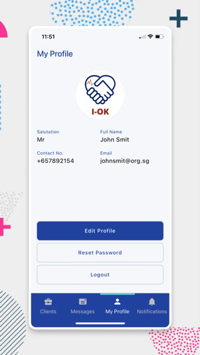Click the Edit Profile button

pyautogui.click(x=100, y=231)
